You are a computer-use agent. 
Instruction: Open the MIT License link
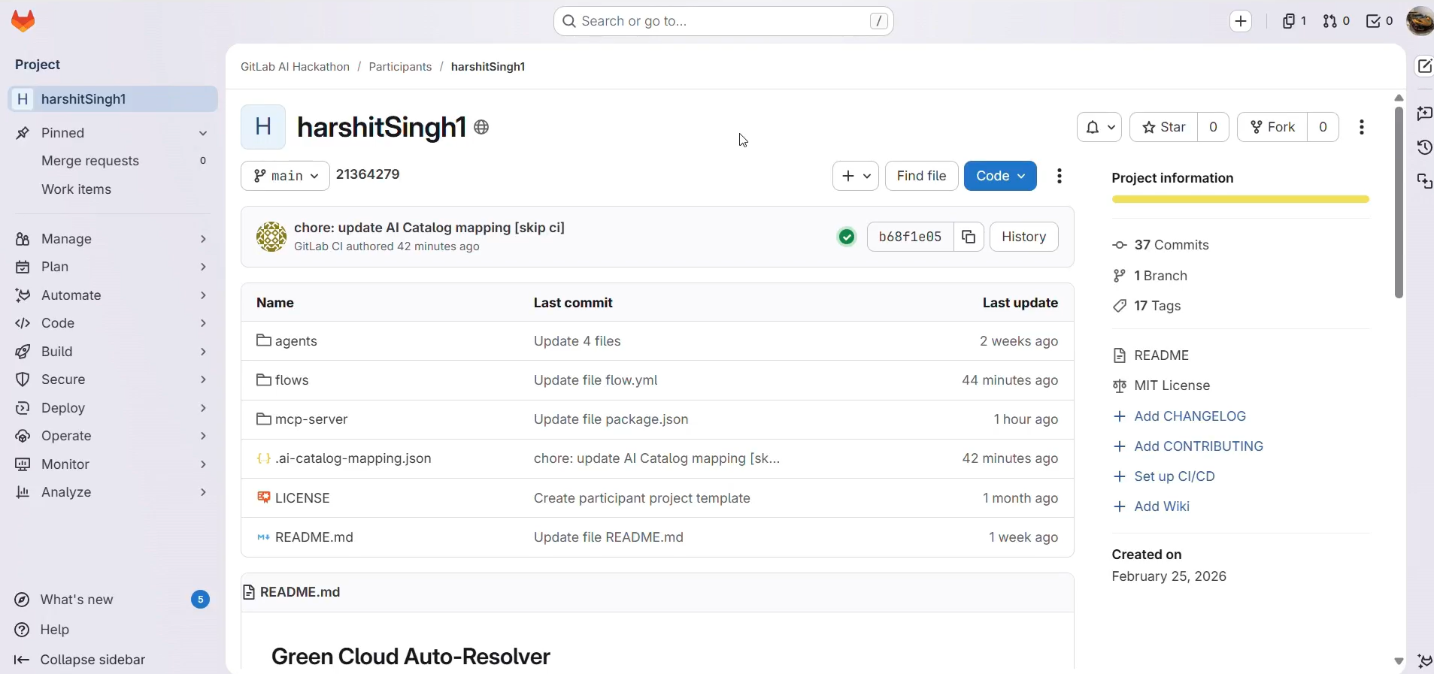pos(1172,385)
